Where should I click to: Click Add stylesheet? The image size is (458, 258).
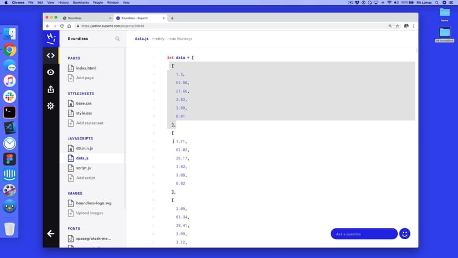coord(90,123)
